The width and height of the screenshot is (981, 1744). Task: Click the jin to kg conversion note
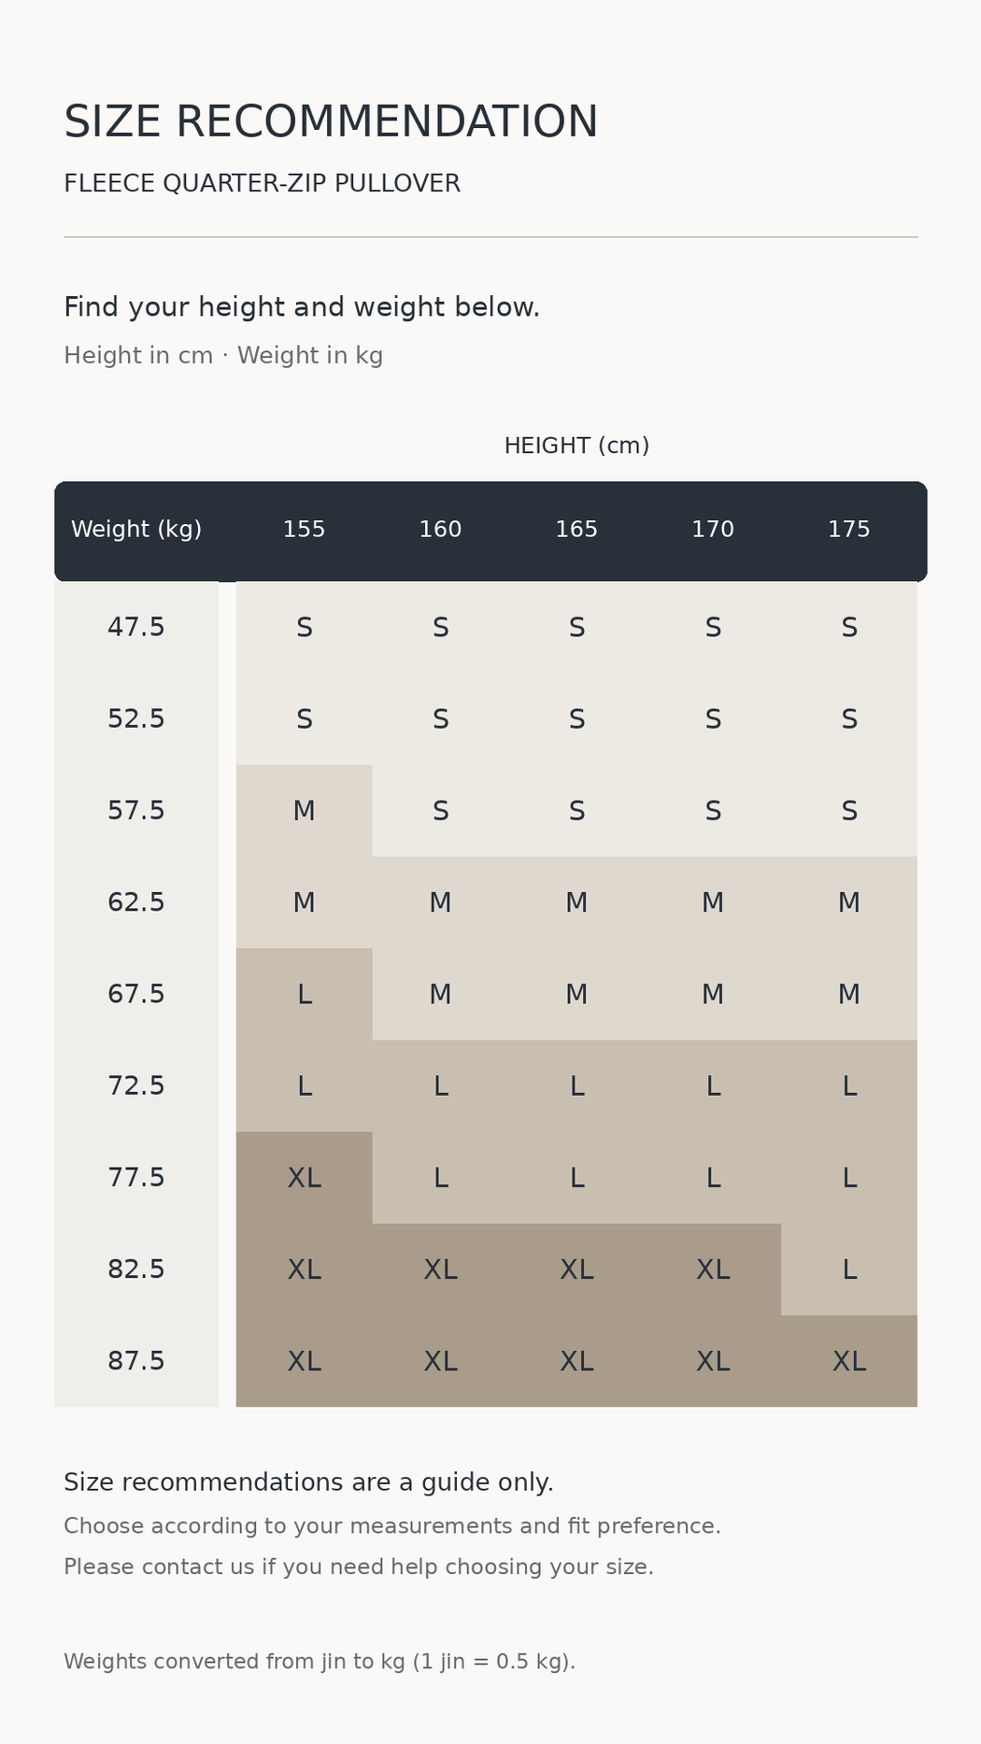coord(320,1662)
